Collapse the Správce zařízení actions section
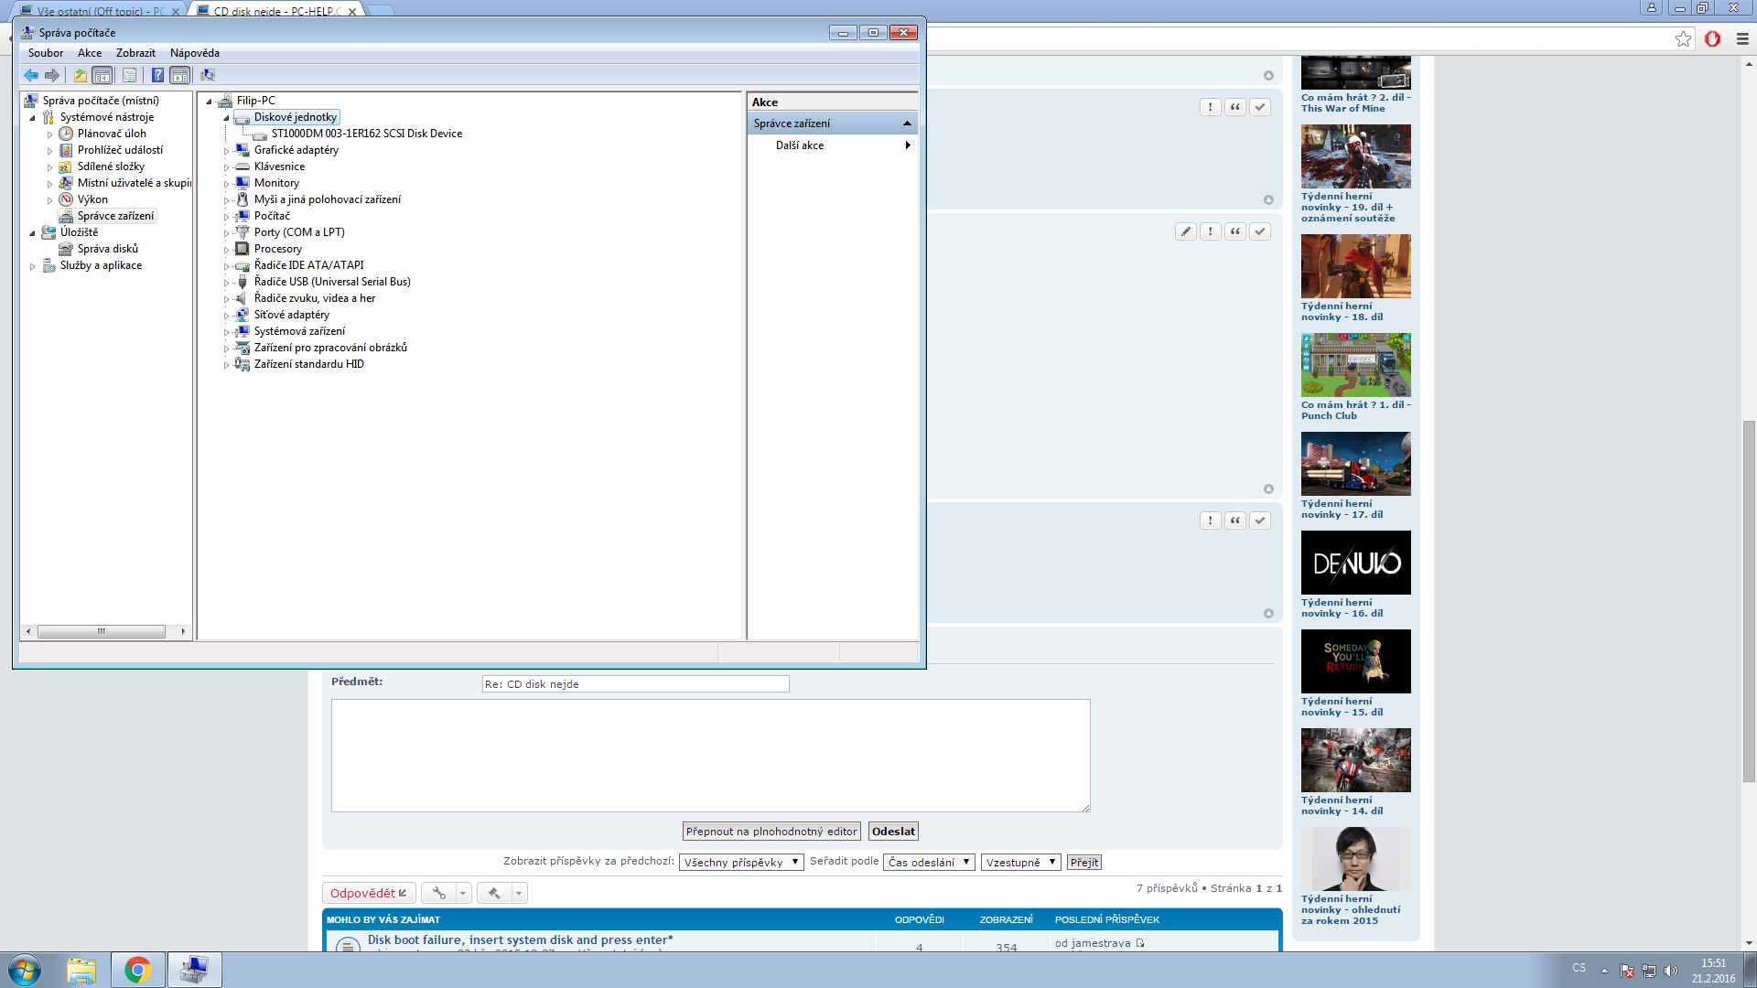 (x=907, y=123)
